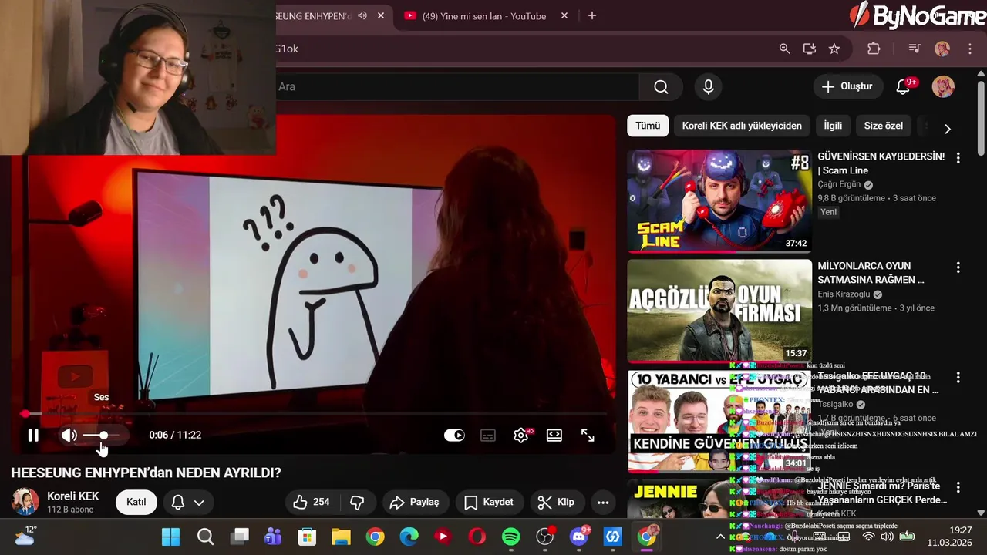
Task: Like the video with thumbs up
Action: 312,502
